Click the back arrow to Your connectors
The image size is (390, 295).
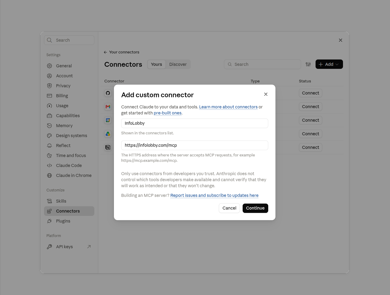(105, 52)
